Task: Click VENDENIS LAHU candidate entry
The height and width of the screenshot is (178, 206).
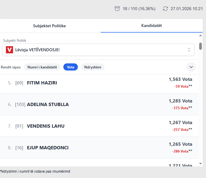Action: [x=46, y=126]
